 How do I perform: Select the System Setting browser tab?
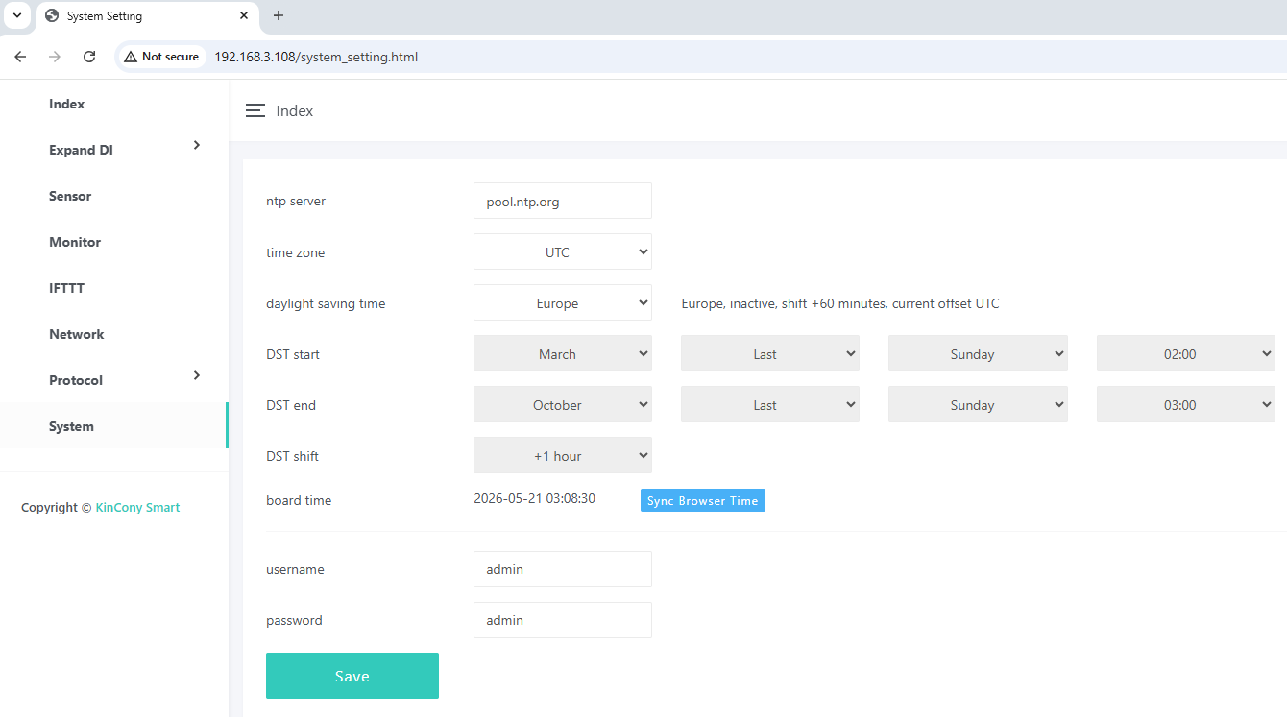coord(146,16)
